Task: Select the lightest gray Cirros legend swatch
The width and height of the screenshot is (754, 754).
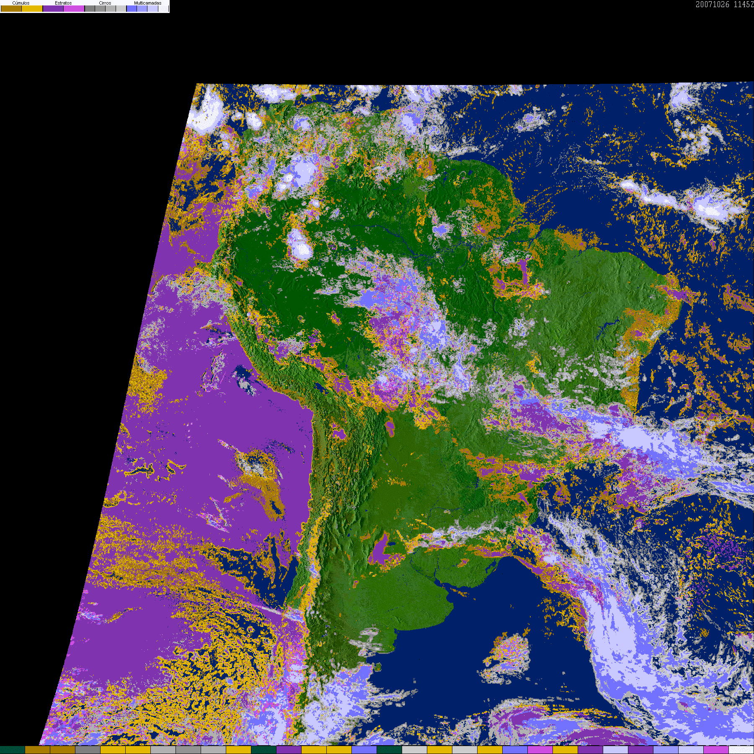Action: (x=121, y=8)
